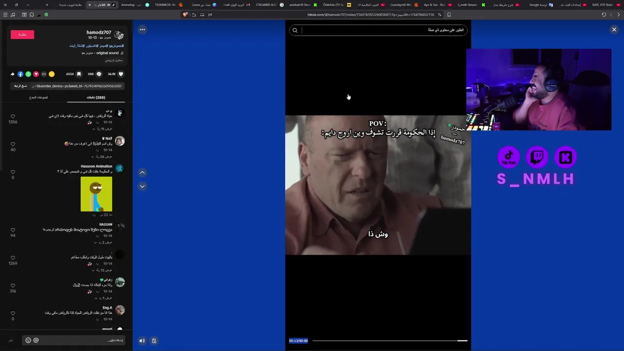Click the Twitch overlay icon on stream
The width and height of the screenshot is (624, 351).
pyautogui.click(x=537, y=157)
